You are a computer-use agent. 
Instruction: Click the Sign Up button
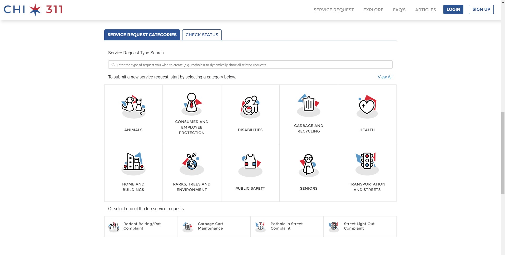point(481,9)
